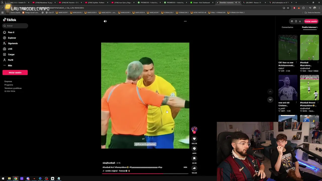Click the #funnyvideos hashtag in caption
322x181 pixels.
pos(122,167)
